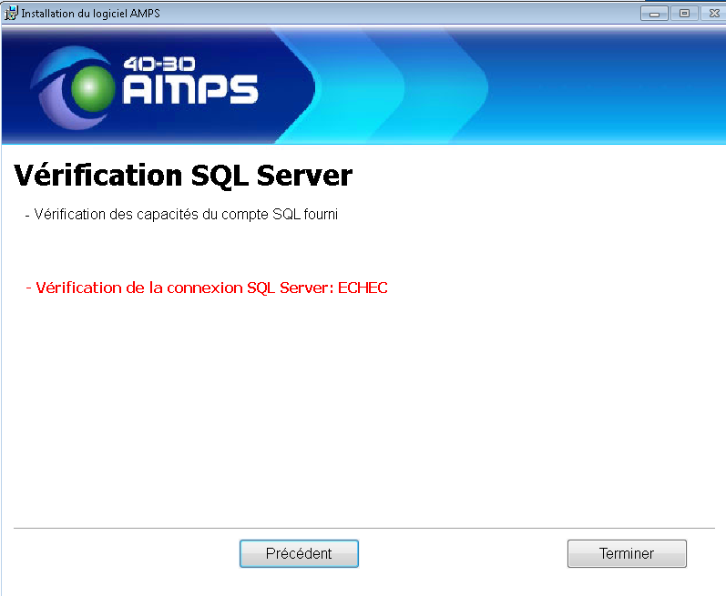Click the blank space between Précédent and Terminer
726x596 pixels.
(463, 553)
